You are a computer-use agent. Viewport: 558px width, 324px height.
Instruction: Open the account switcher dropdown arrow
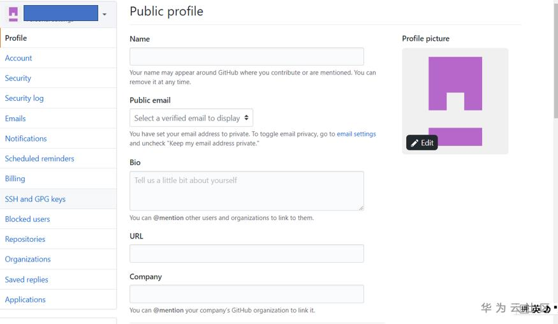105,14
